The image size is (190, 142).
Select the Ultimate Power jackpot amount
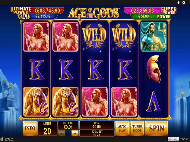point(47,11)
